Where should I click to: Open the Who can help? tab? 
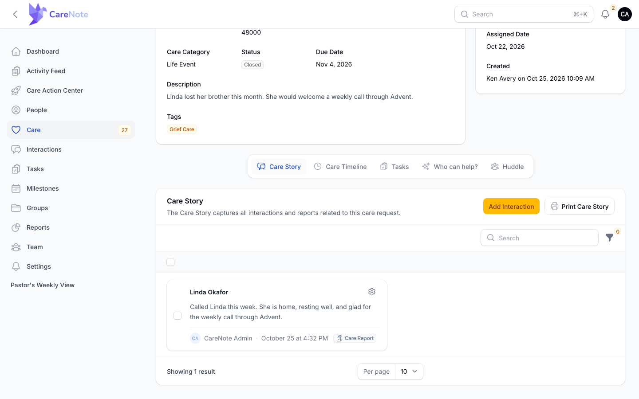click(450, 167)
